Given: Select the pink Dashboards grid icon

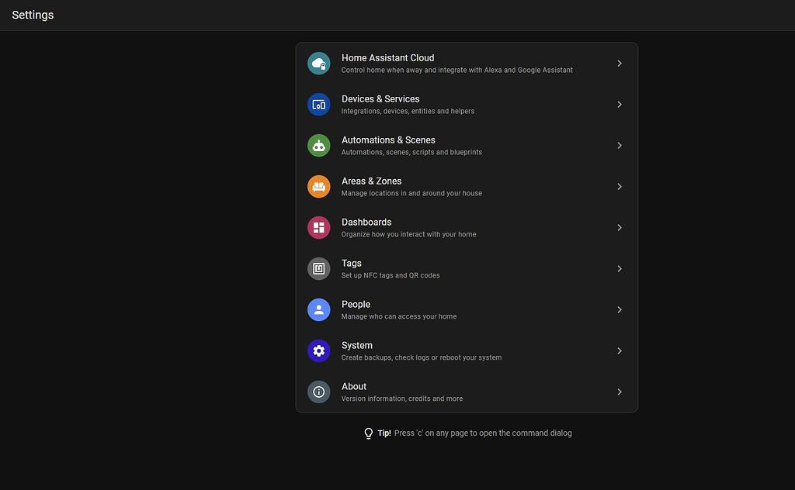Looking at the screenshot, I should tap(318, 227).
